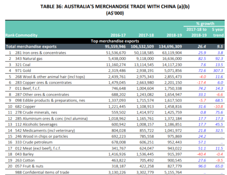Screen dimensions: 227x175
Task: Select '281 Iron ores & concentrates' row label
Action: 41,53
